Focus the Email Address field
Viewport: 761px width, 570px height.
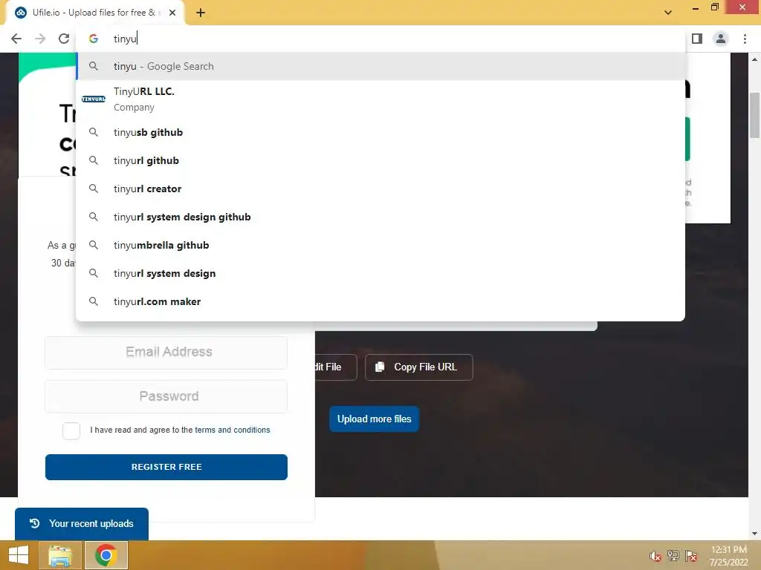[166, 353]
